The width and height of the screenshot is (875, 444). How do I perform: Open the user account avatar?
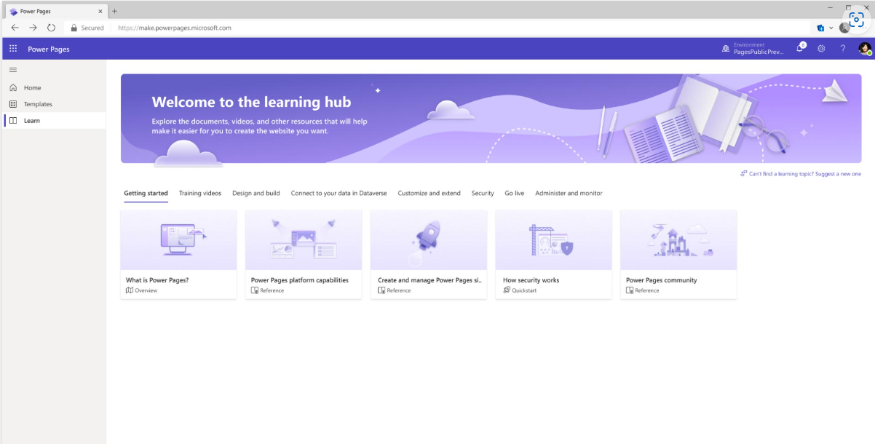point(864,49)
